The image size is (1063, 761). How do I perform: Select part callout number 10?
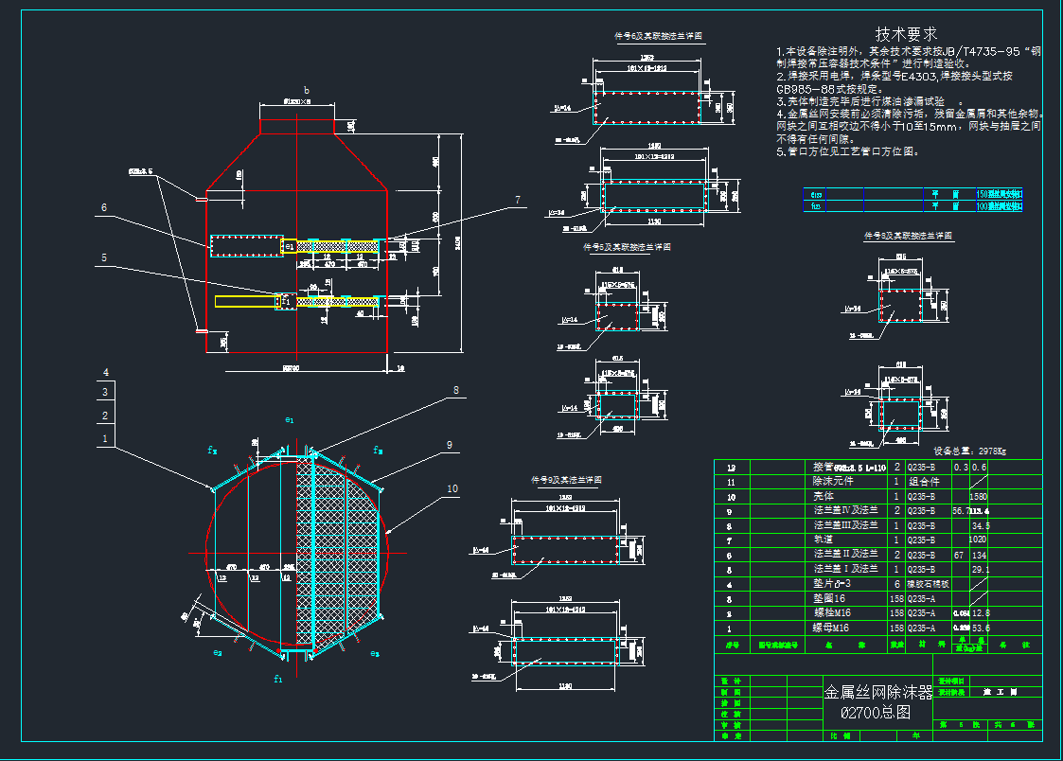452,488
